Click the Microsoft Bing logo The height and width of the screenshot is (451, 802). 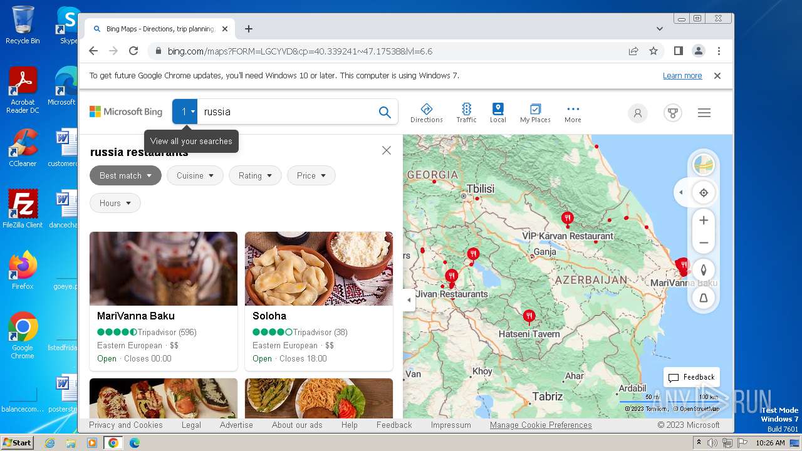126,111
